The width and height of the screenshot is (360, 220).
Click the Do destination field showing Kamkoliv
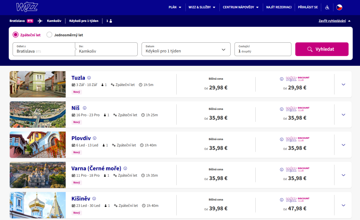coord(106,49)
